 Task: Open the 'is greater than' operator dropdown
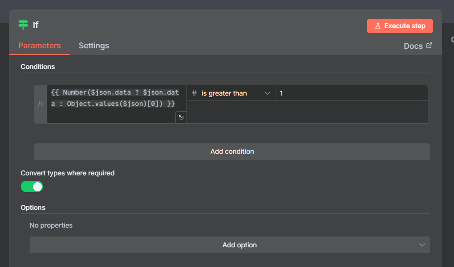pos(231,93)
